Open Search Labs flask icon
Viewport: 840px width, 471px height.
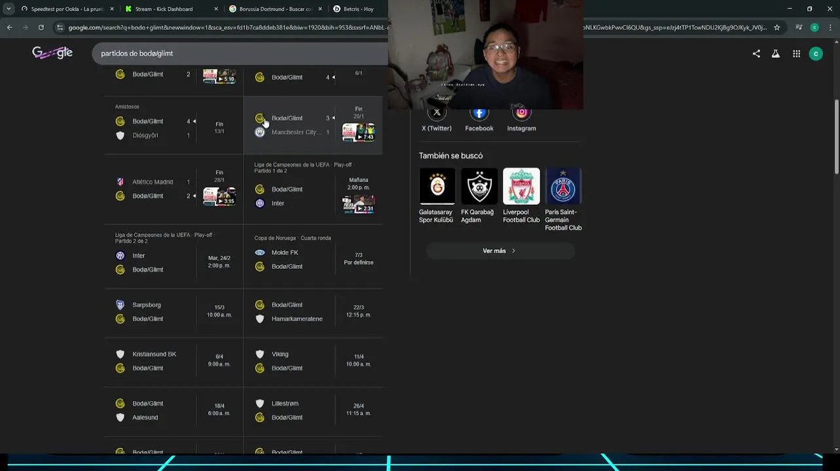point(776,54)
